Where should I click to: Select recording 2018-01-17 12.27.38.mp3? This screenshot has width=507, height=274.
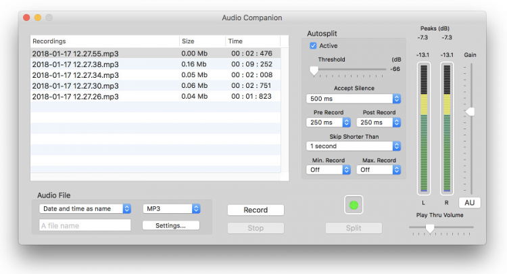76,64
